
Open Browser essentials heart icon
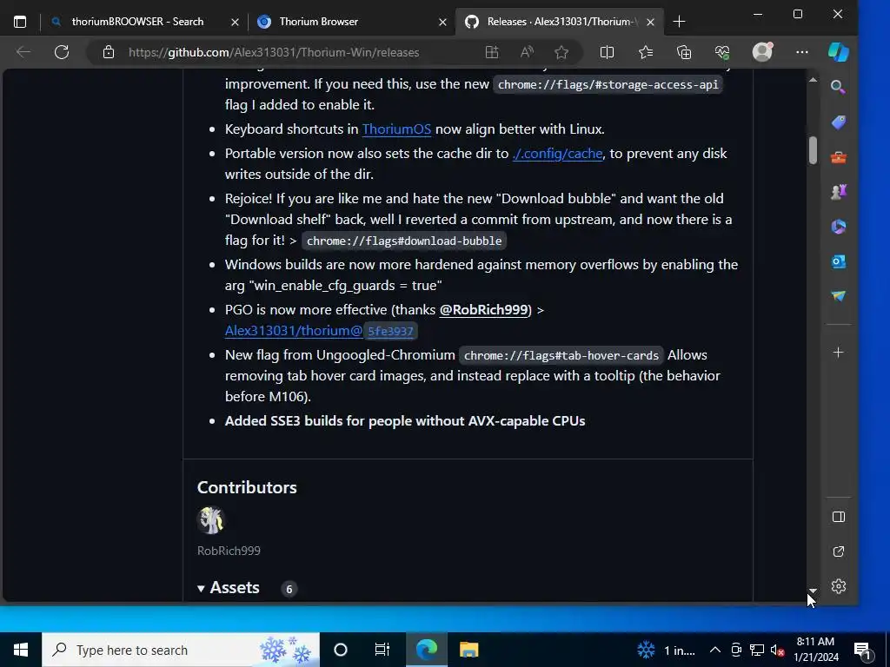722,52
